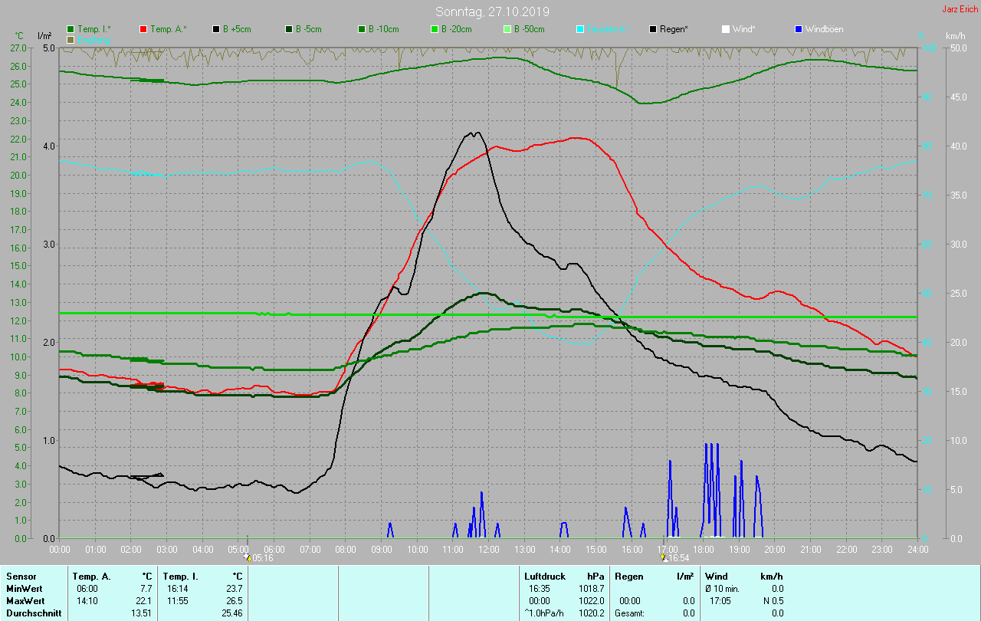
Task: Select the Luftdruck column header
Action: point(545,576)
